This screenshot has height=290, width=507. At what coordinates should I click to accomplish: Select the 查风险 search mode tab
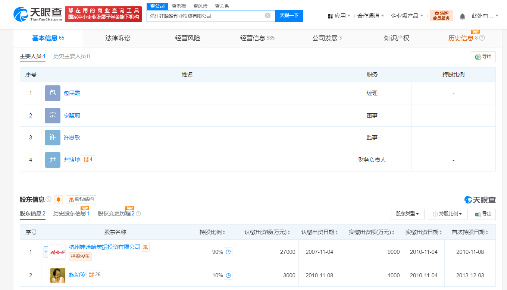[200, 6]
